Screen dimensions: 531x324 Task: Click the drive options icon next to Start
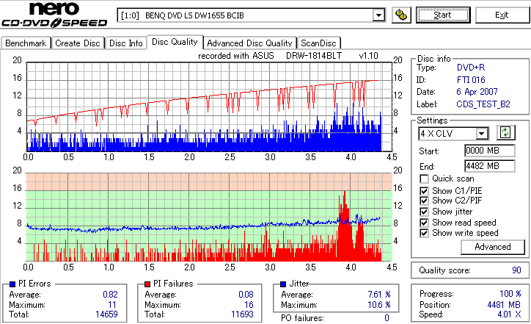click(x=401, y=15)
